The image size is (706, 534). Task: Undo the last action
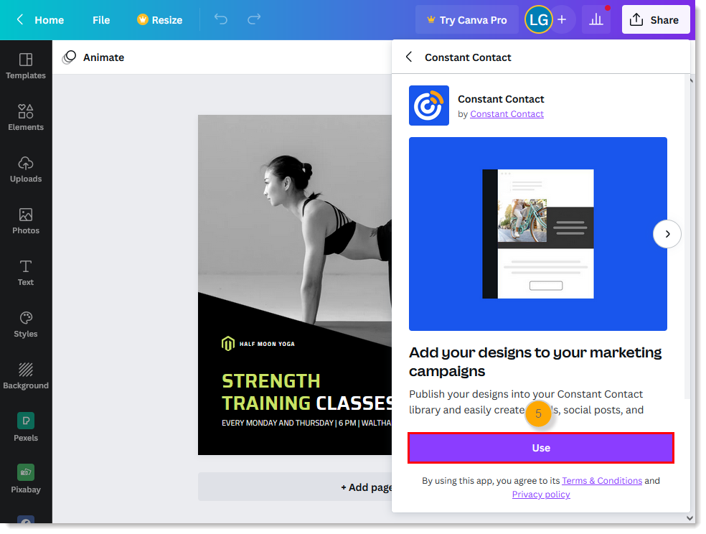tap(220, 19)
